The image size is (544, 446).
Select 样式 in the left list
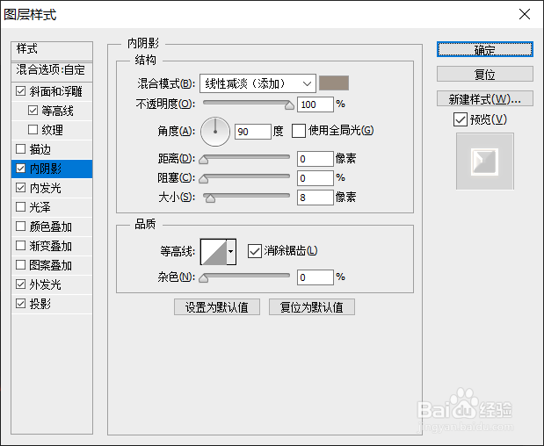pos(52,51)
